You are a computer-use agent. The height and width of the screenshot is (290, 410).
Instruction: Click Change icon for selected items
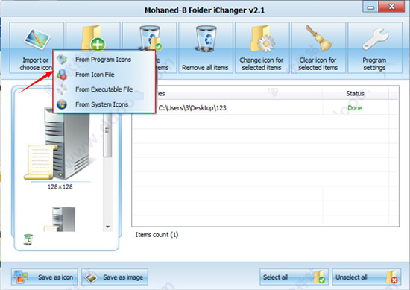pyautogui.click(x=262, y=47)
